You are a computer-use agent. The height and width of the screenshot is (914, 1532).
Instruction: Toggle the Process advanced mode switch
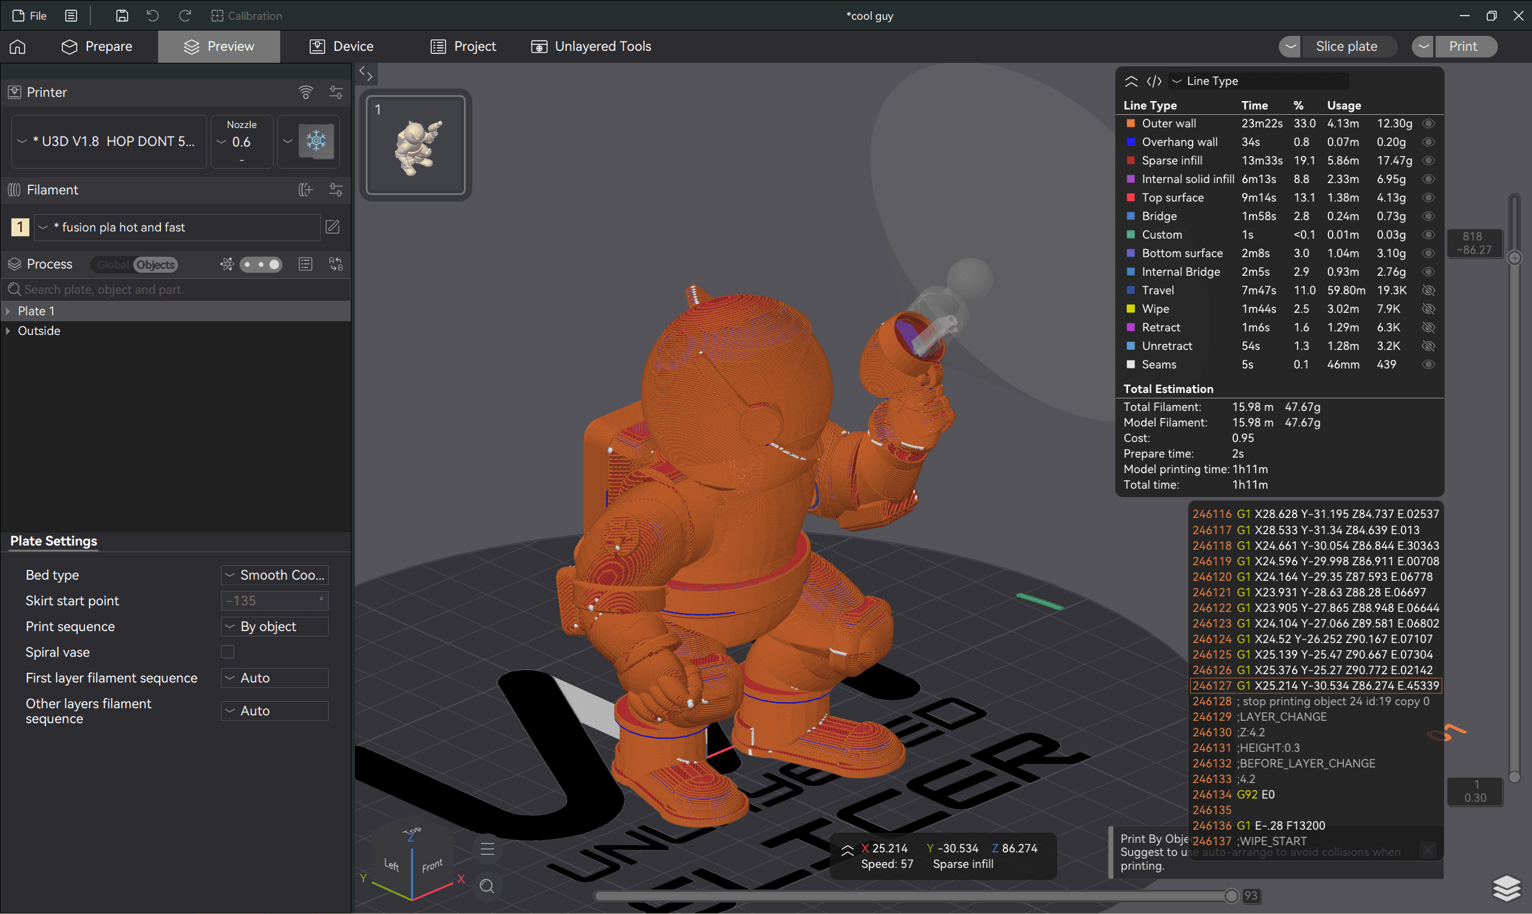(x=260, y=265)
